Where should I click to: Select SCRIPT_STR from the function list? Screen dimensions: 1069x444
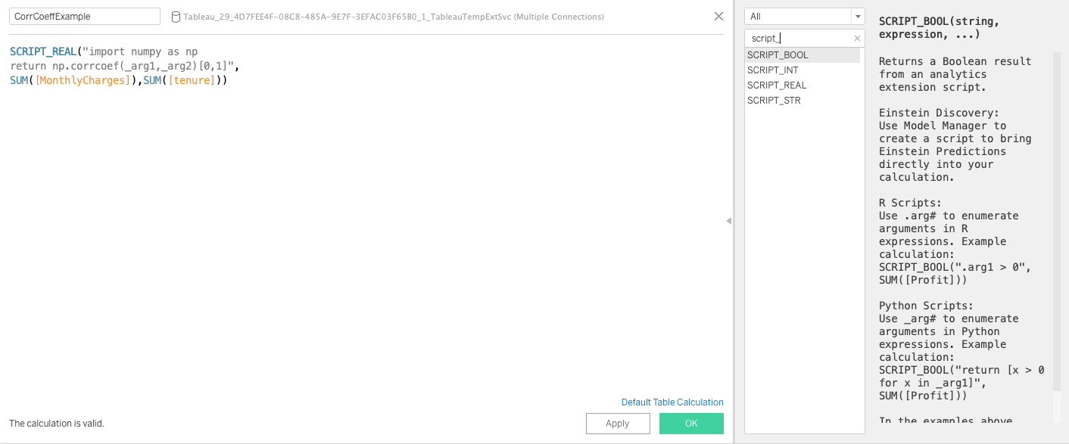click(773, 101)
